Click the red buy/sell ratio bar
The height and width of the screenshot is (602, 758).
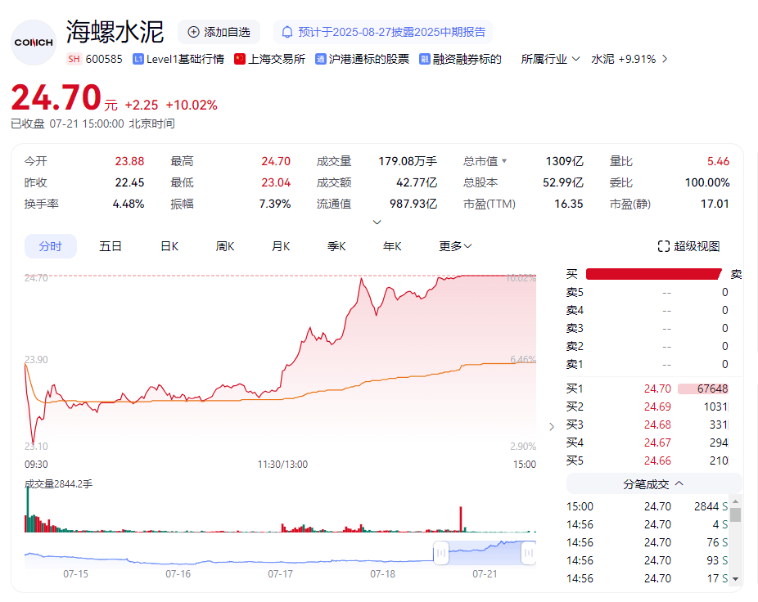pos(653,275)
